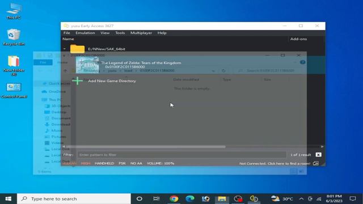Open the File menu in yuzu
Viewport: 363px width, 204px height.
coord(67,33)
